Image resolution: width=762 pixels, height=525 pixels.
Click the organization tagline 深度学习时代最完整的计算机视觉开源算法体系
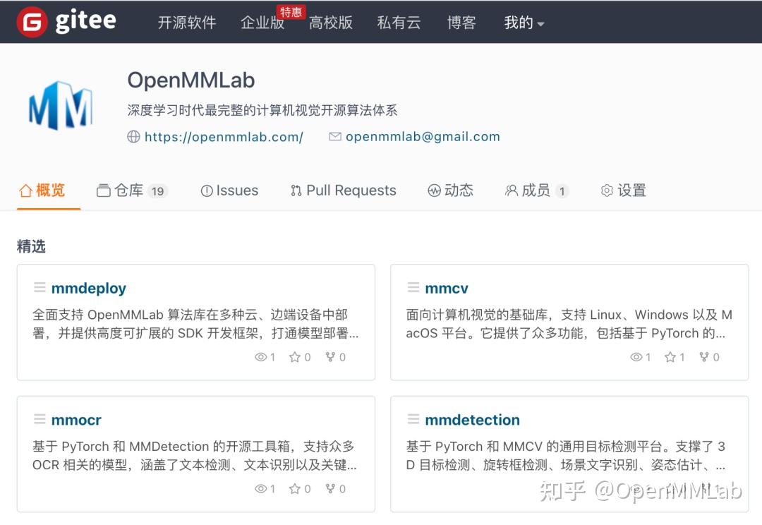pyautogui.click(x=262, y=110)
